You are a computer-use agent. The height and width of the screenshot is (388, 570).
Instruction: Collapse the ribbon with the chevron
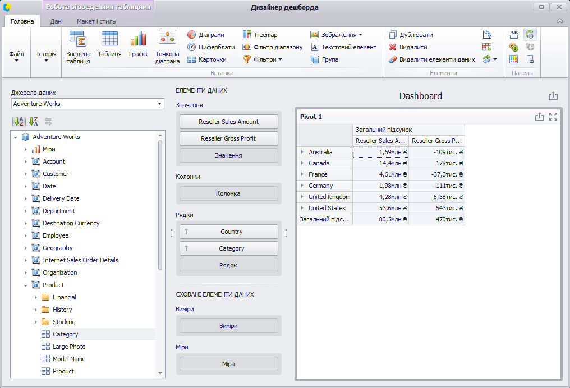click(560, 21)
